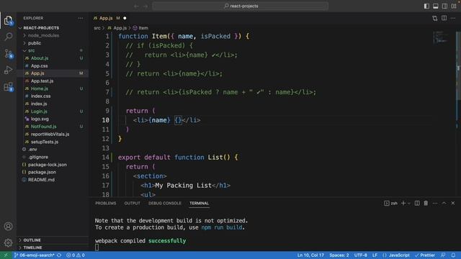
Task: Switch to the Debug Console tab
Action: coord(165,203)
